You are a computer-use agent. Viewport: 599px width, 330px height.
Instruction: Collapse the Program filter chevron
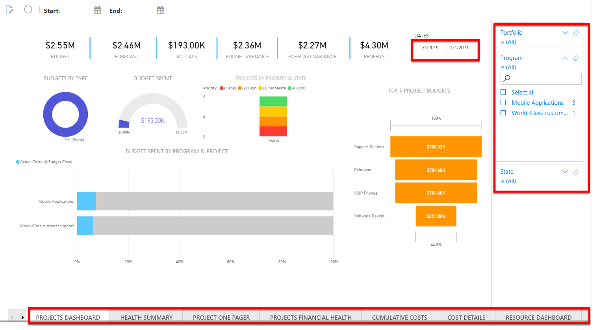565,58
